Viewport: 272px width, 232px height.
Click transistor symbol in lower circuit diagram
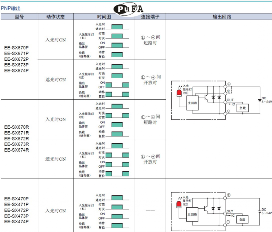(x=206, y=209)
